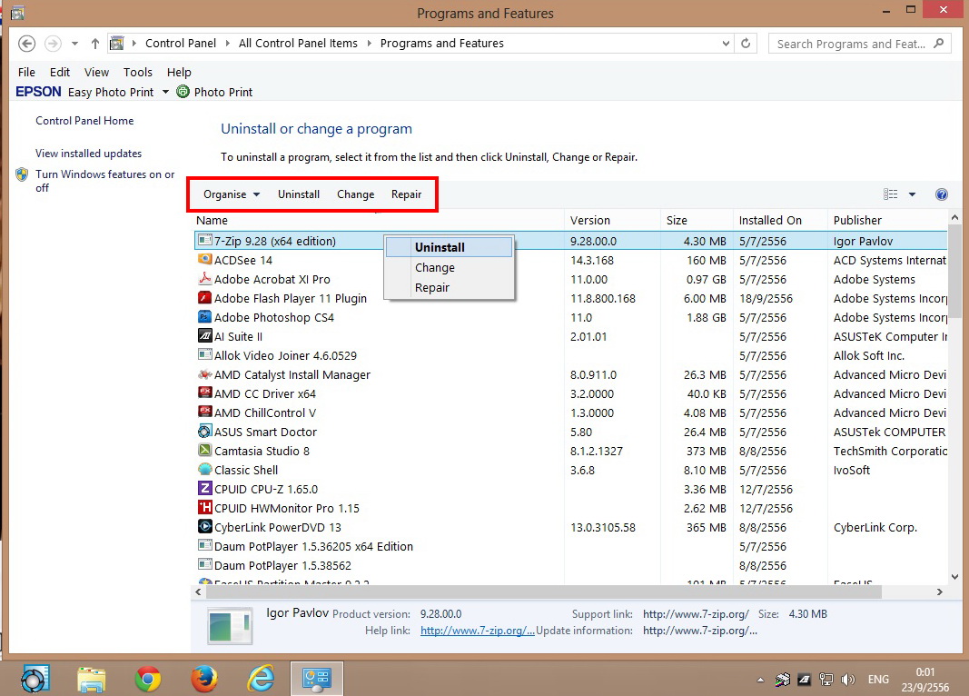Select the AMD Catalyst Install Manager icon

coord(204,374)
